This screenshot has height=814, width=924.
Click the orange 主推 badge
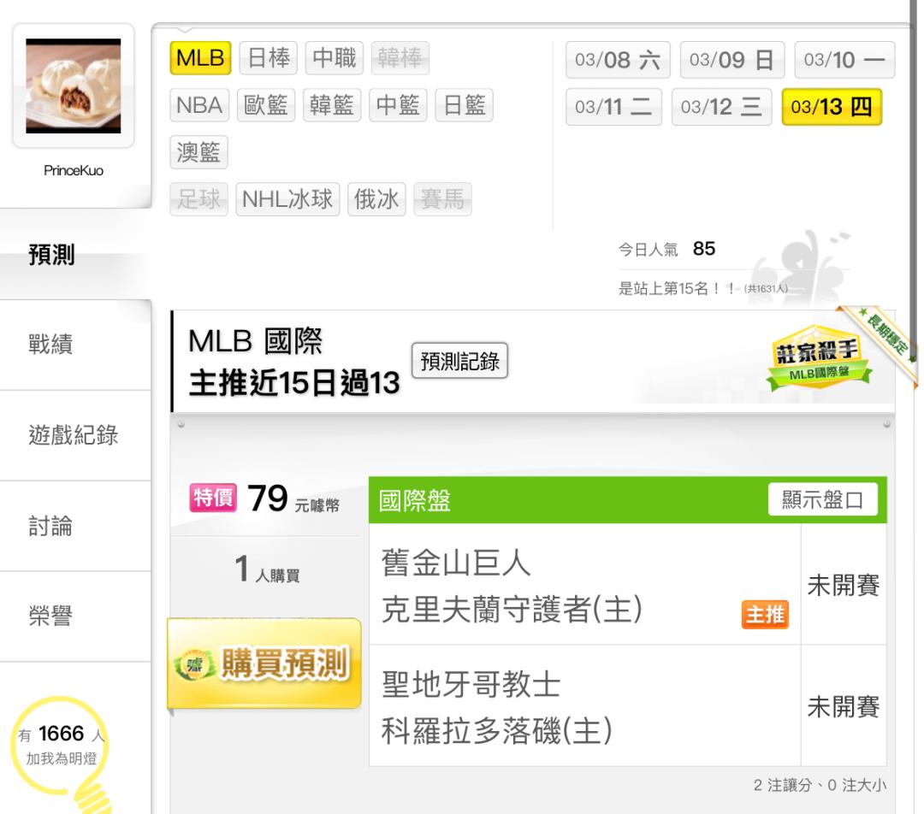pyautogui.click(x=765, y=614)
